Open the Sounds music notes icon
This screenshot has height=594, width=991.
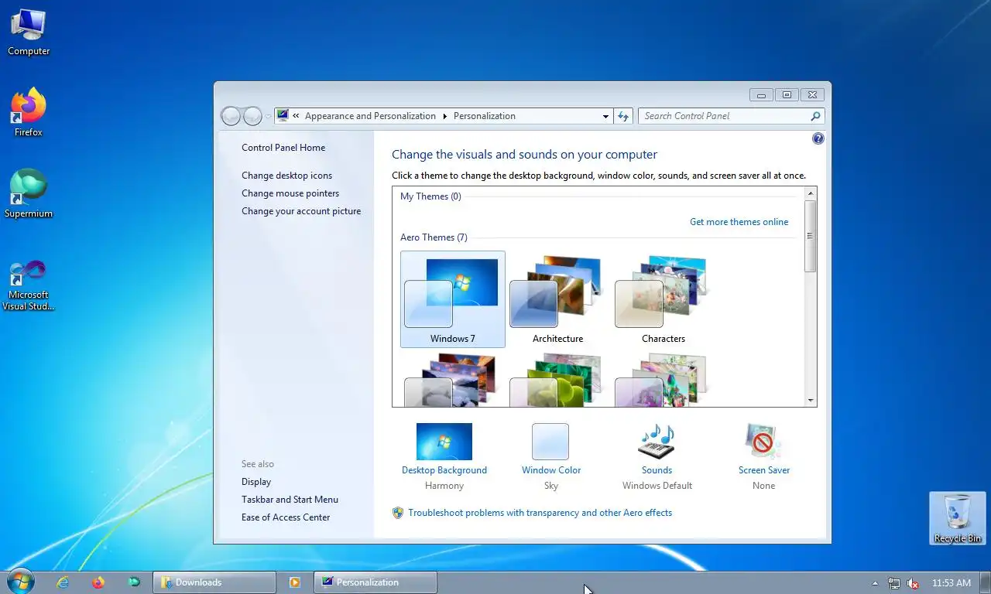[x=657, y=442]
